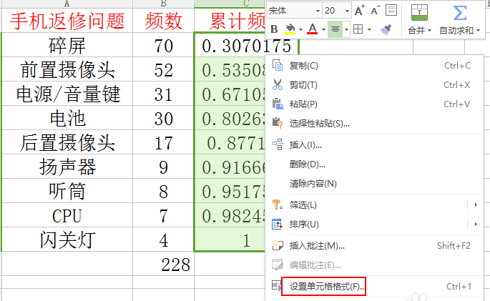The height and width of the screenshot is (301, 490).
Task: Open the font name dropdown 宋体
Action: (x=318, y=11)
